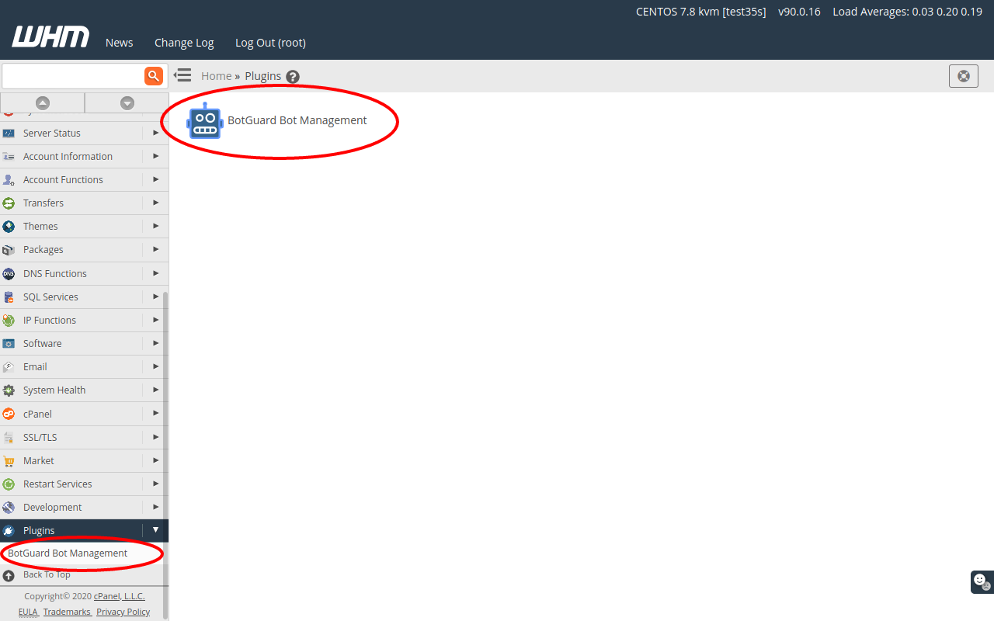Select Development in the sidebar

click(52, 508)
